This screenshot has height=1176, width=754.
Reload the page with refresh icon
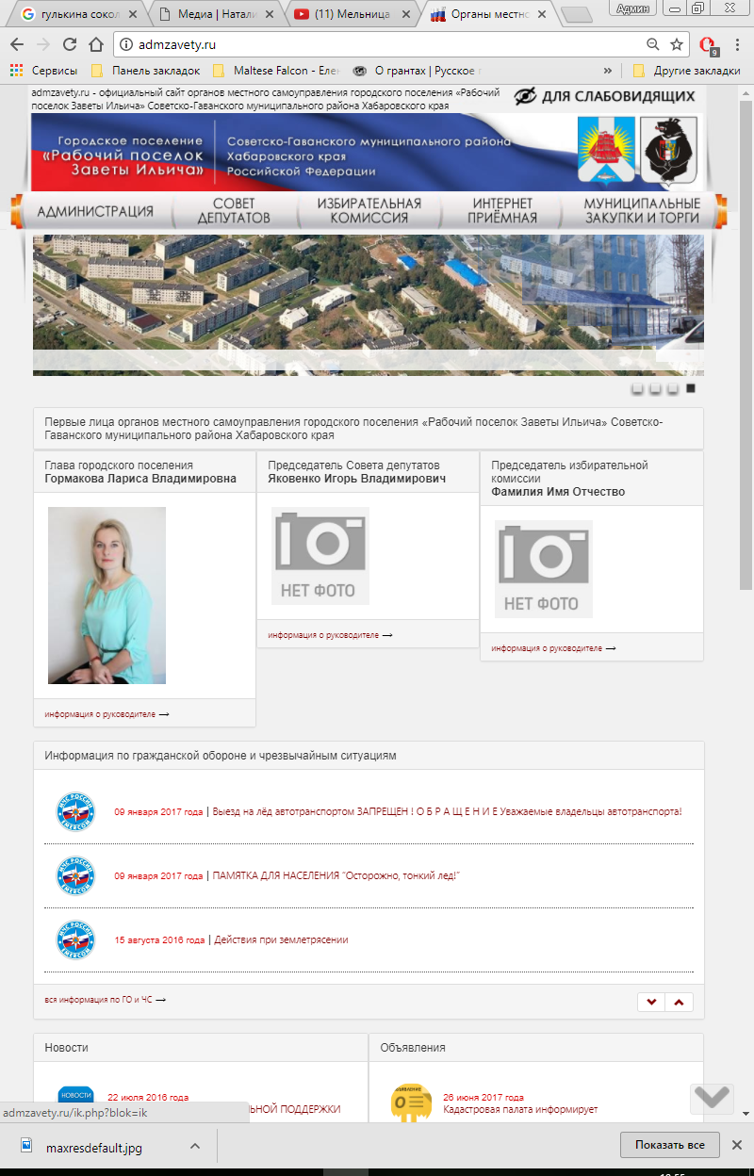(x=70, y=44)
